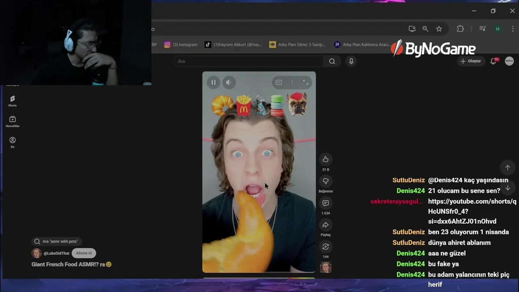The height and width of the screenshot is (292, 519).
Task: Subscribe with the Abone ol button
Action: coord(84,253)
